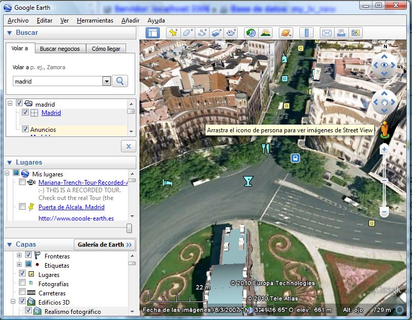Toggle sunlight across the landscape
This screenshot has height=320, width=412.
click(x=265, y=33)
